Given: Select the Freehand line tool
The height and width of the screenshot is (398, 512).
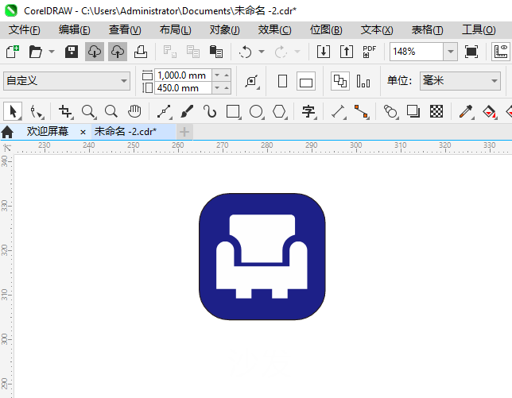Looking at the screenshot, I should point(164,111).
